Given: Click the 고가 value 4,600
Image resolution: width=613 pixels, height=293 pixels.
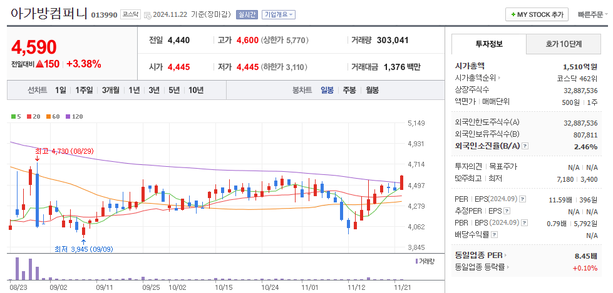Looking at the screenshot, I should tap(247, 40).
